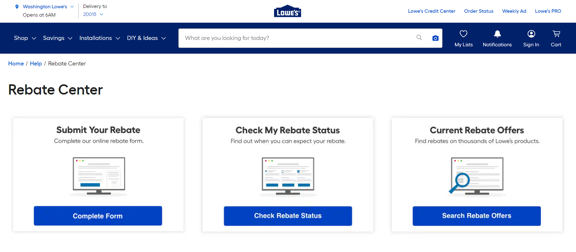The width and height of the screenshot is (576, 252).
Task: Open Lowe's Credit Center link
Action: coord(432,11)
